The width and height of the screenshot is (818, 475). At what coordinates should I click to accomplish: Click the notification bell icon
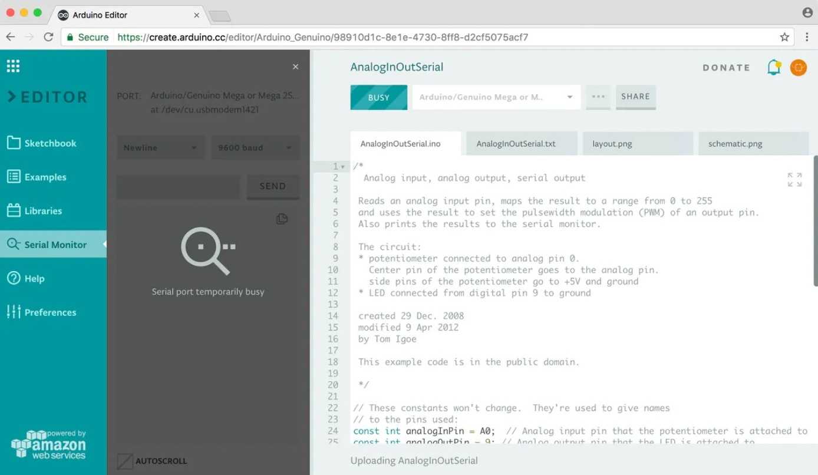click(x=773, y=68)
